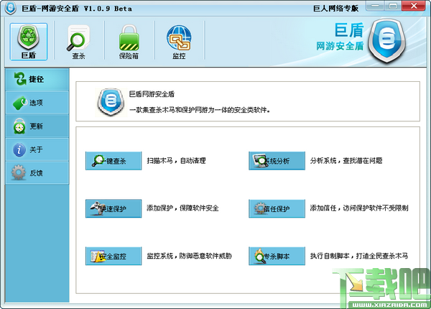The height and width of the screenshot is (309, 431).
Task: Click the 安全监控 button
Action: (113, 257)
